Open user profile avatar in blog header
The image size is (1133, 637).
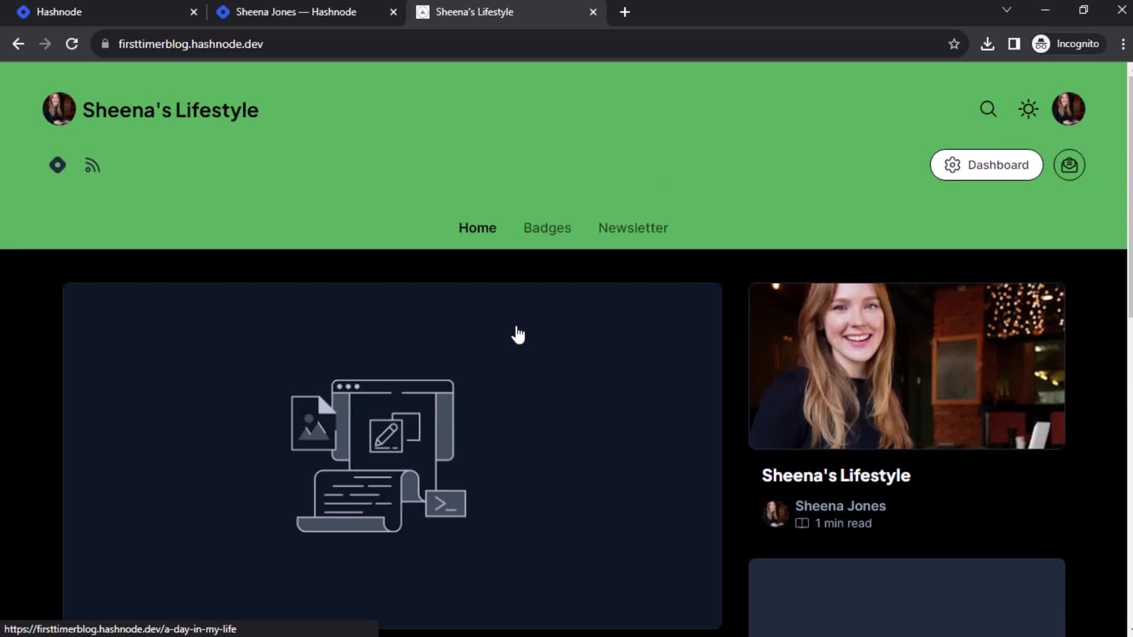coord(1068,109)
